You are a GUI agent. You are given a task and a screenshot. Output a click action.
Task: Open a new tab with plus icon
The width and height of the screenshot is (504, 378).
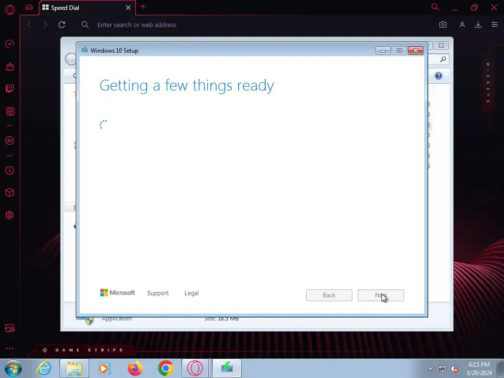(143, 7)
